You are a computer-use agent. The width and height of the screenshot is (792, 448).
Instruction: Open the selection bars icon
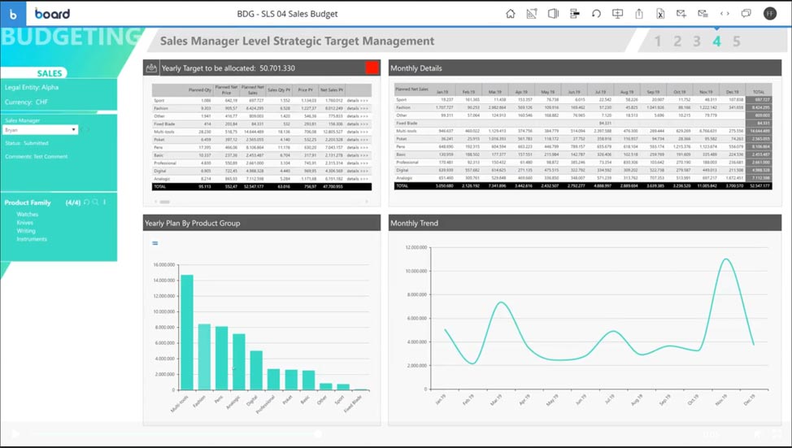pos(574,14)
